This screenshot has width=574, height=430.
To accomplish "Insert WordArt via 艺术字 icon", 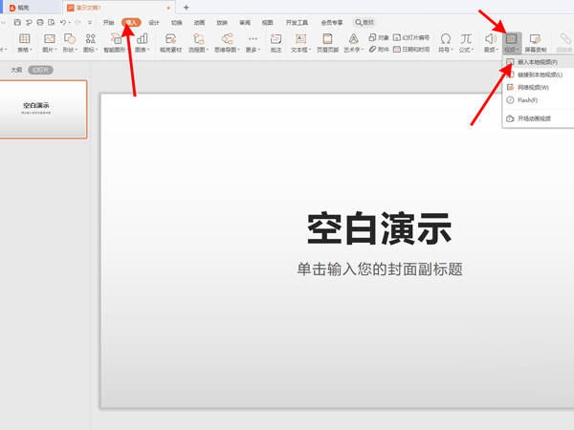I will [353, 38].
